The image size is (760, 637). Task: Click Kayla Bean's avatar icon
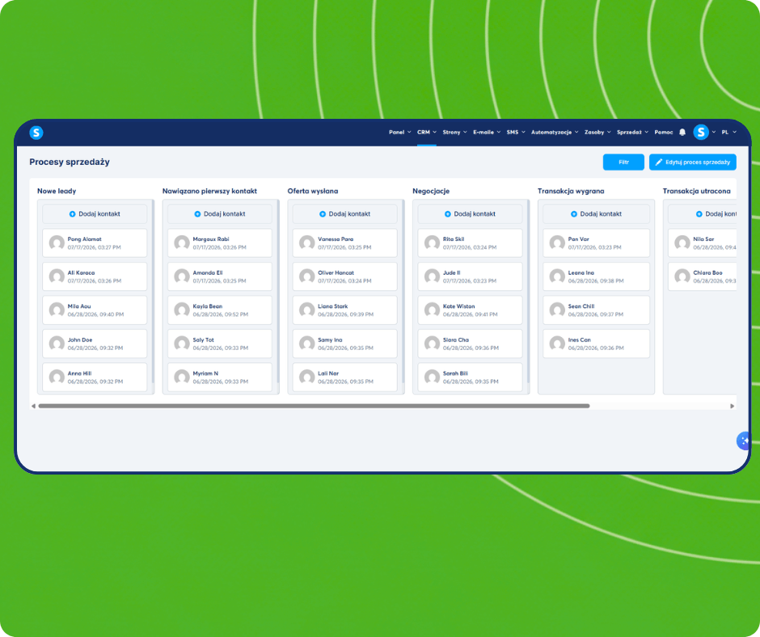[182, 310]
